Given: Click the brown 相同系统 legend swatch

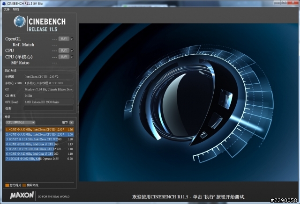Looking at the screenshot, I should pos(24,185).
